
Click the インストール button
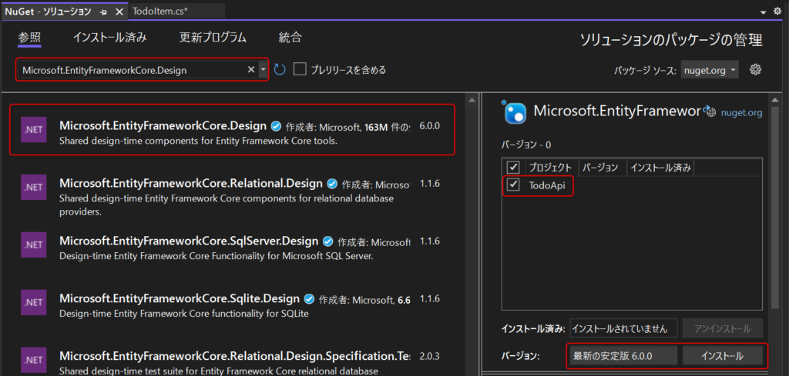723,356
